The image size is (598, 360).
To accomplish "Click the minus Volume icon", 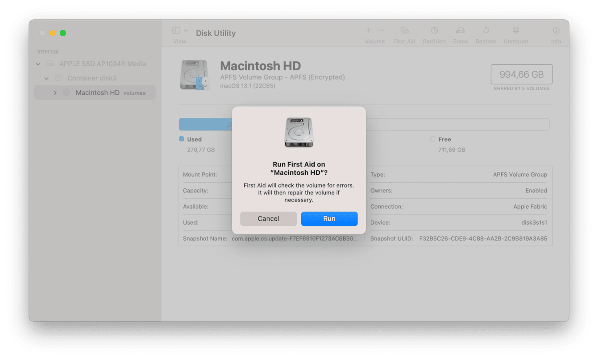I will tap(382, 30).
